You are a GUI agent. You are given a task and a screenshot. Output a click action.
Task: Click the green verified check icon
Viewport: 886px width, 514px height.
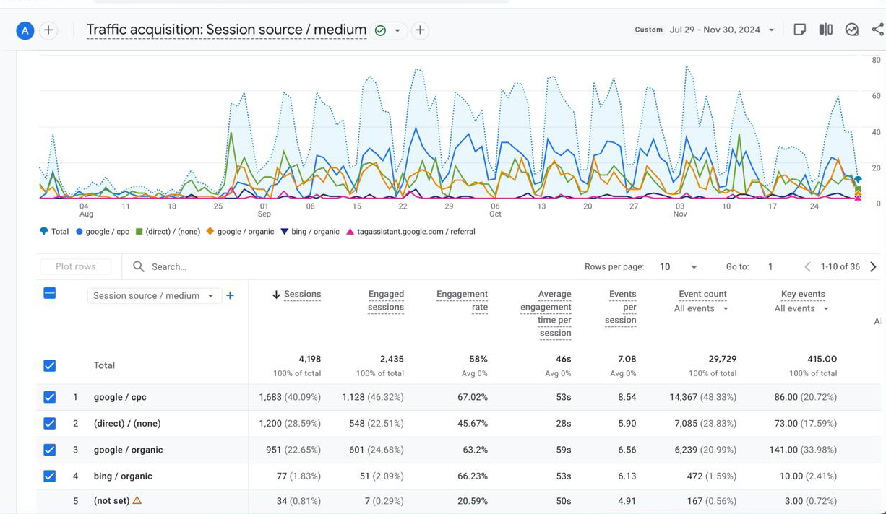click(x=380, y=30)
